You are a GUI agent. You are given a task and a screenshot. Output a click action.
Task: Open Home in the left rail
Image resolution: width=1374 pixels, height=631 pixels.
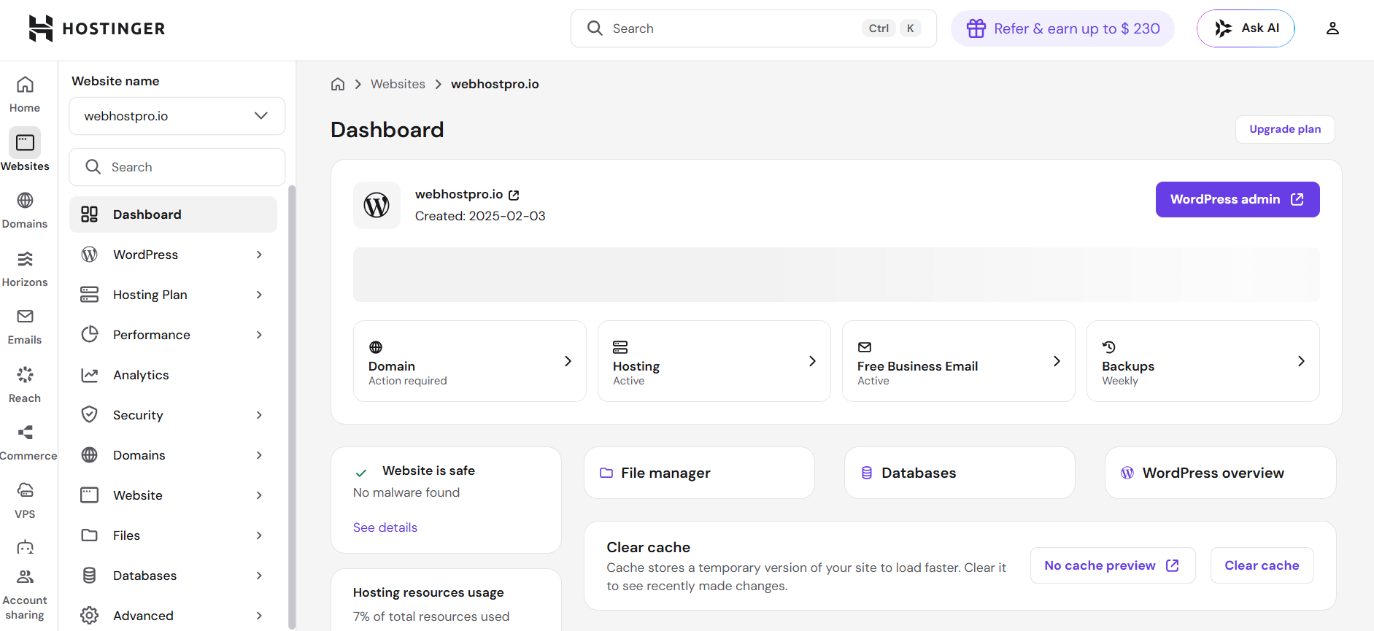point(25,95)
